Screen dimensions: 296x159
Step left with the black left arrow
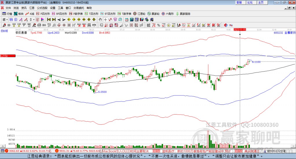pyautogui.click(x=59, y=20)
